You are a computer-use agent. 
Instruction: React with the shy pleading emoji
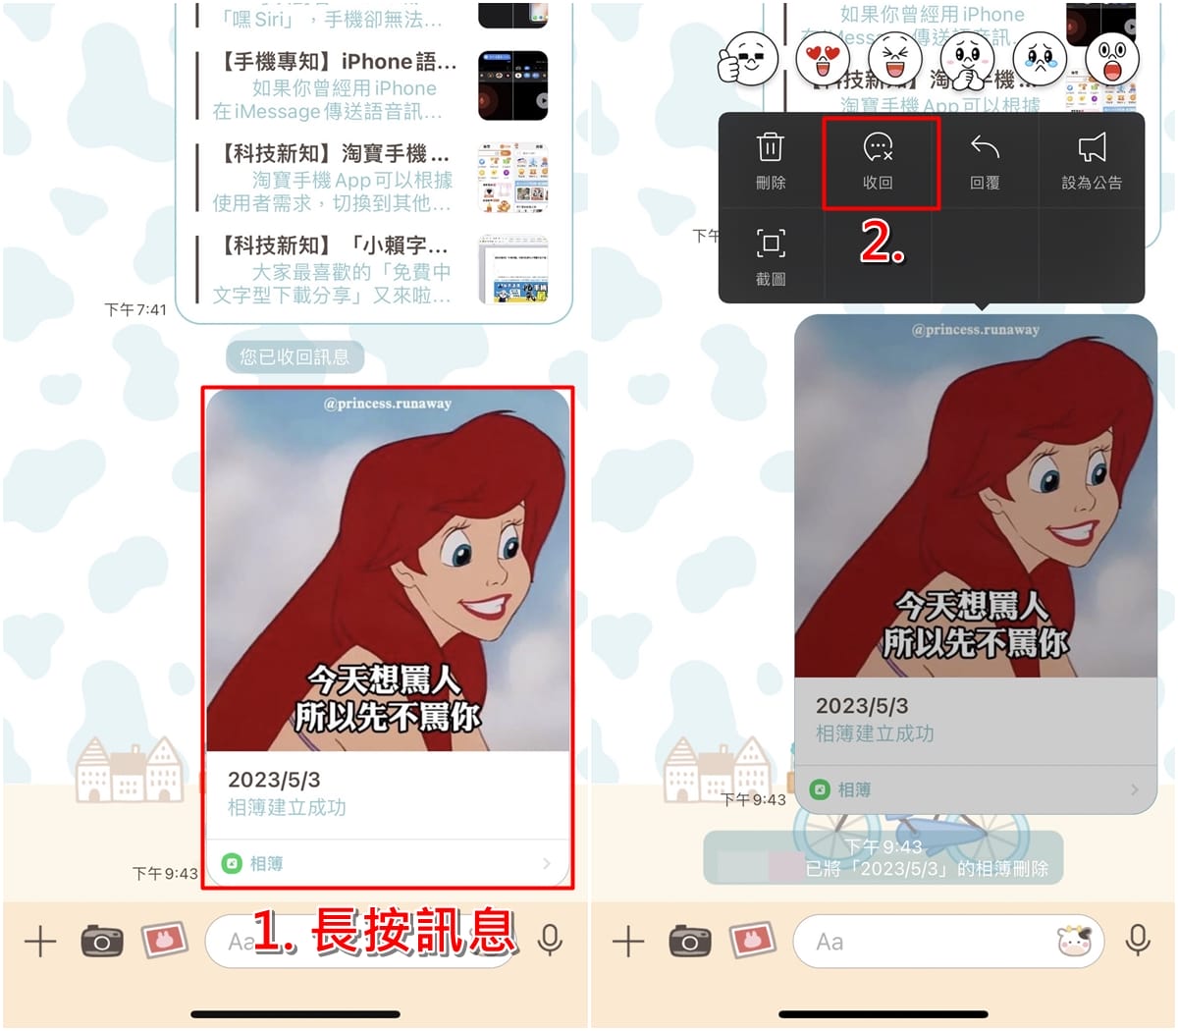967,59
